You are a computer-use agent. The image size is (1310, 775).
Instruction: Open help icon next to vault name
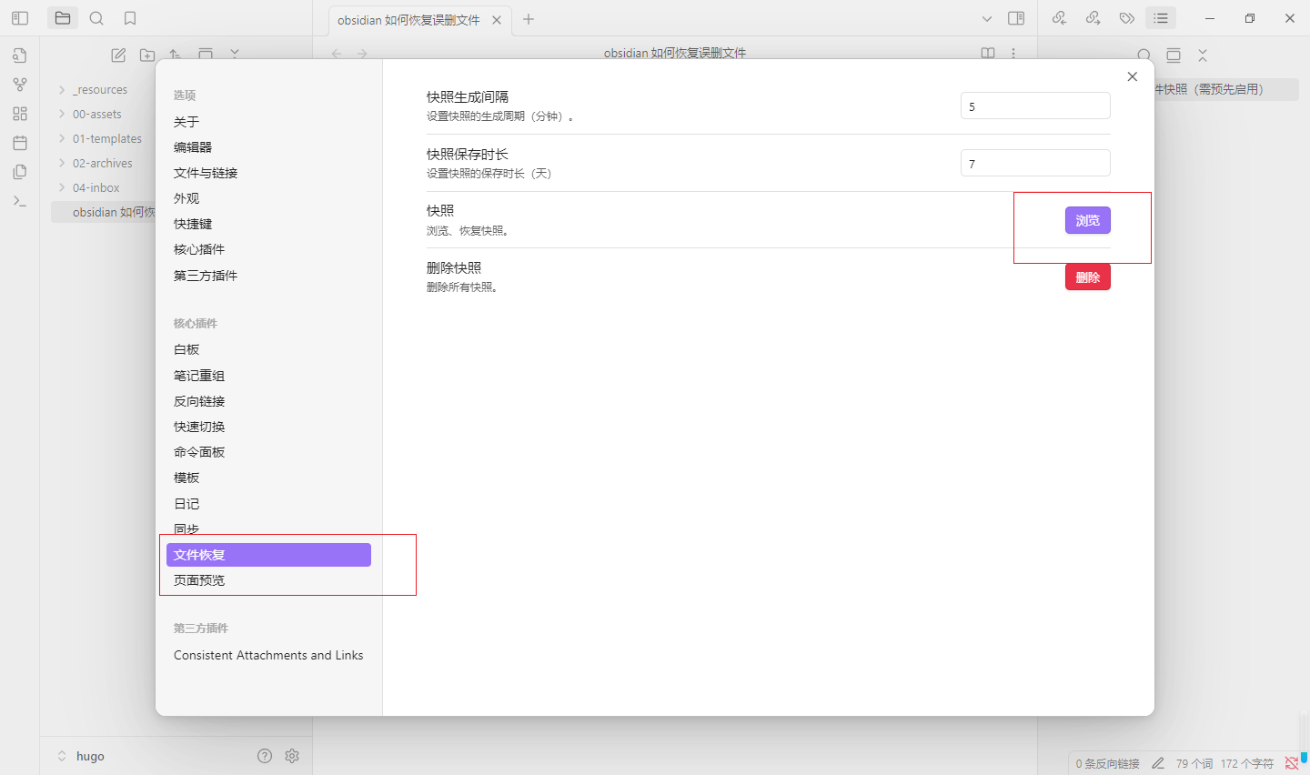point(265,756)
